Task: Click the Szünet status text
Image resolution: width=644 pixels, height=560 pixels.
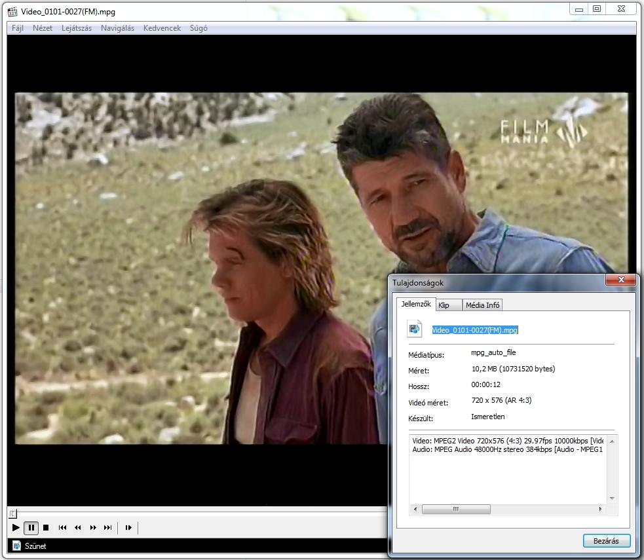Action: (35, 546)
